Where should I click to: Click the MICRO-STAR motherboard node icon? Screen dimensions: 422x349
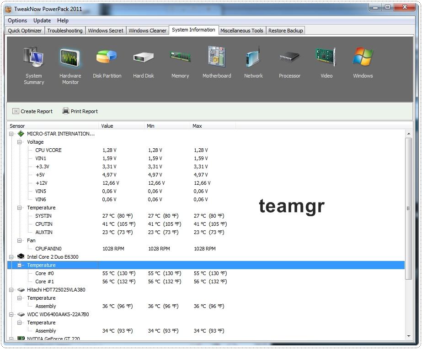pyautogui.click(x=21, y=133)
